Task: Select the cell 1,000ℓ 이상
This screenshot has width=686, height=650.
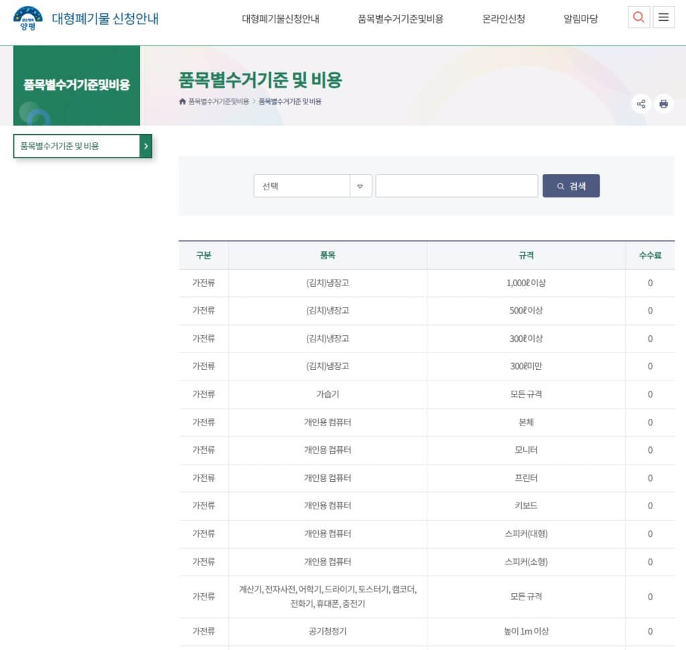Action: pyautogui.click(x=526, y=283)
